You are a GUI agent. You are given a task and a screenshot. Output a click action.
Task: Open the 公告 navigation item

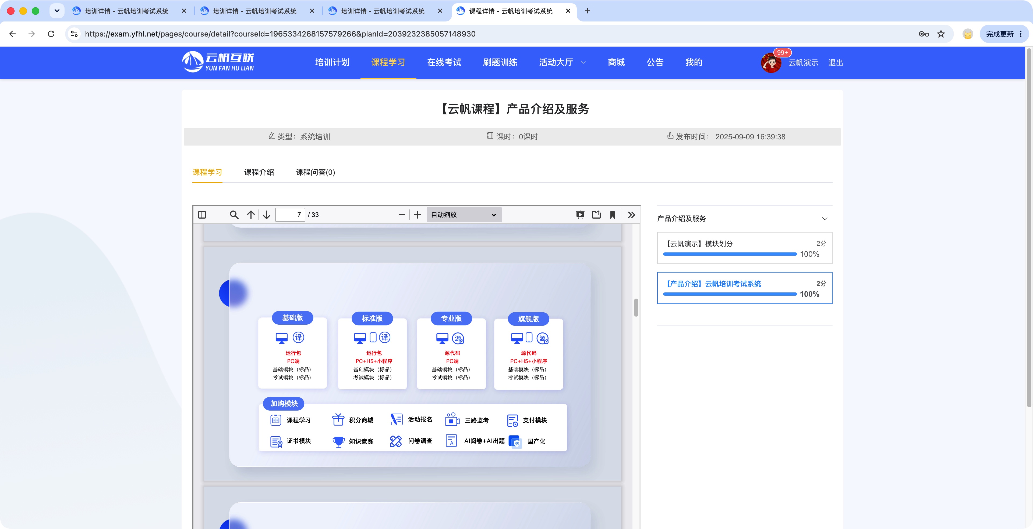[x=655, y=62]
